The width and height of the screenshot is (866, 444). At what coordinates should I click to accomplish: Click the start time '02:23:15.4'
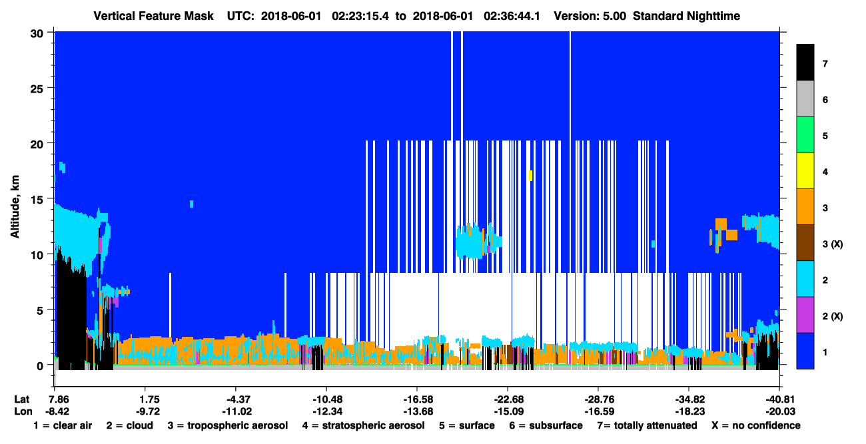tap(360, 16)
